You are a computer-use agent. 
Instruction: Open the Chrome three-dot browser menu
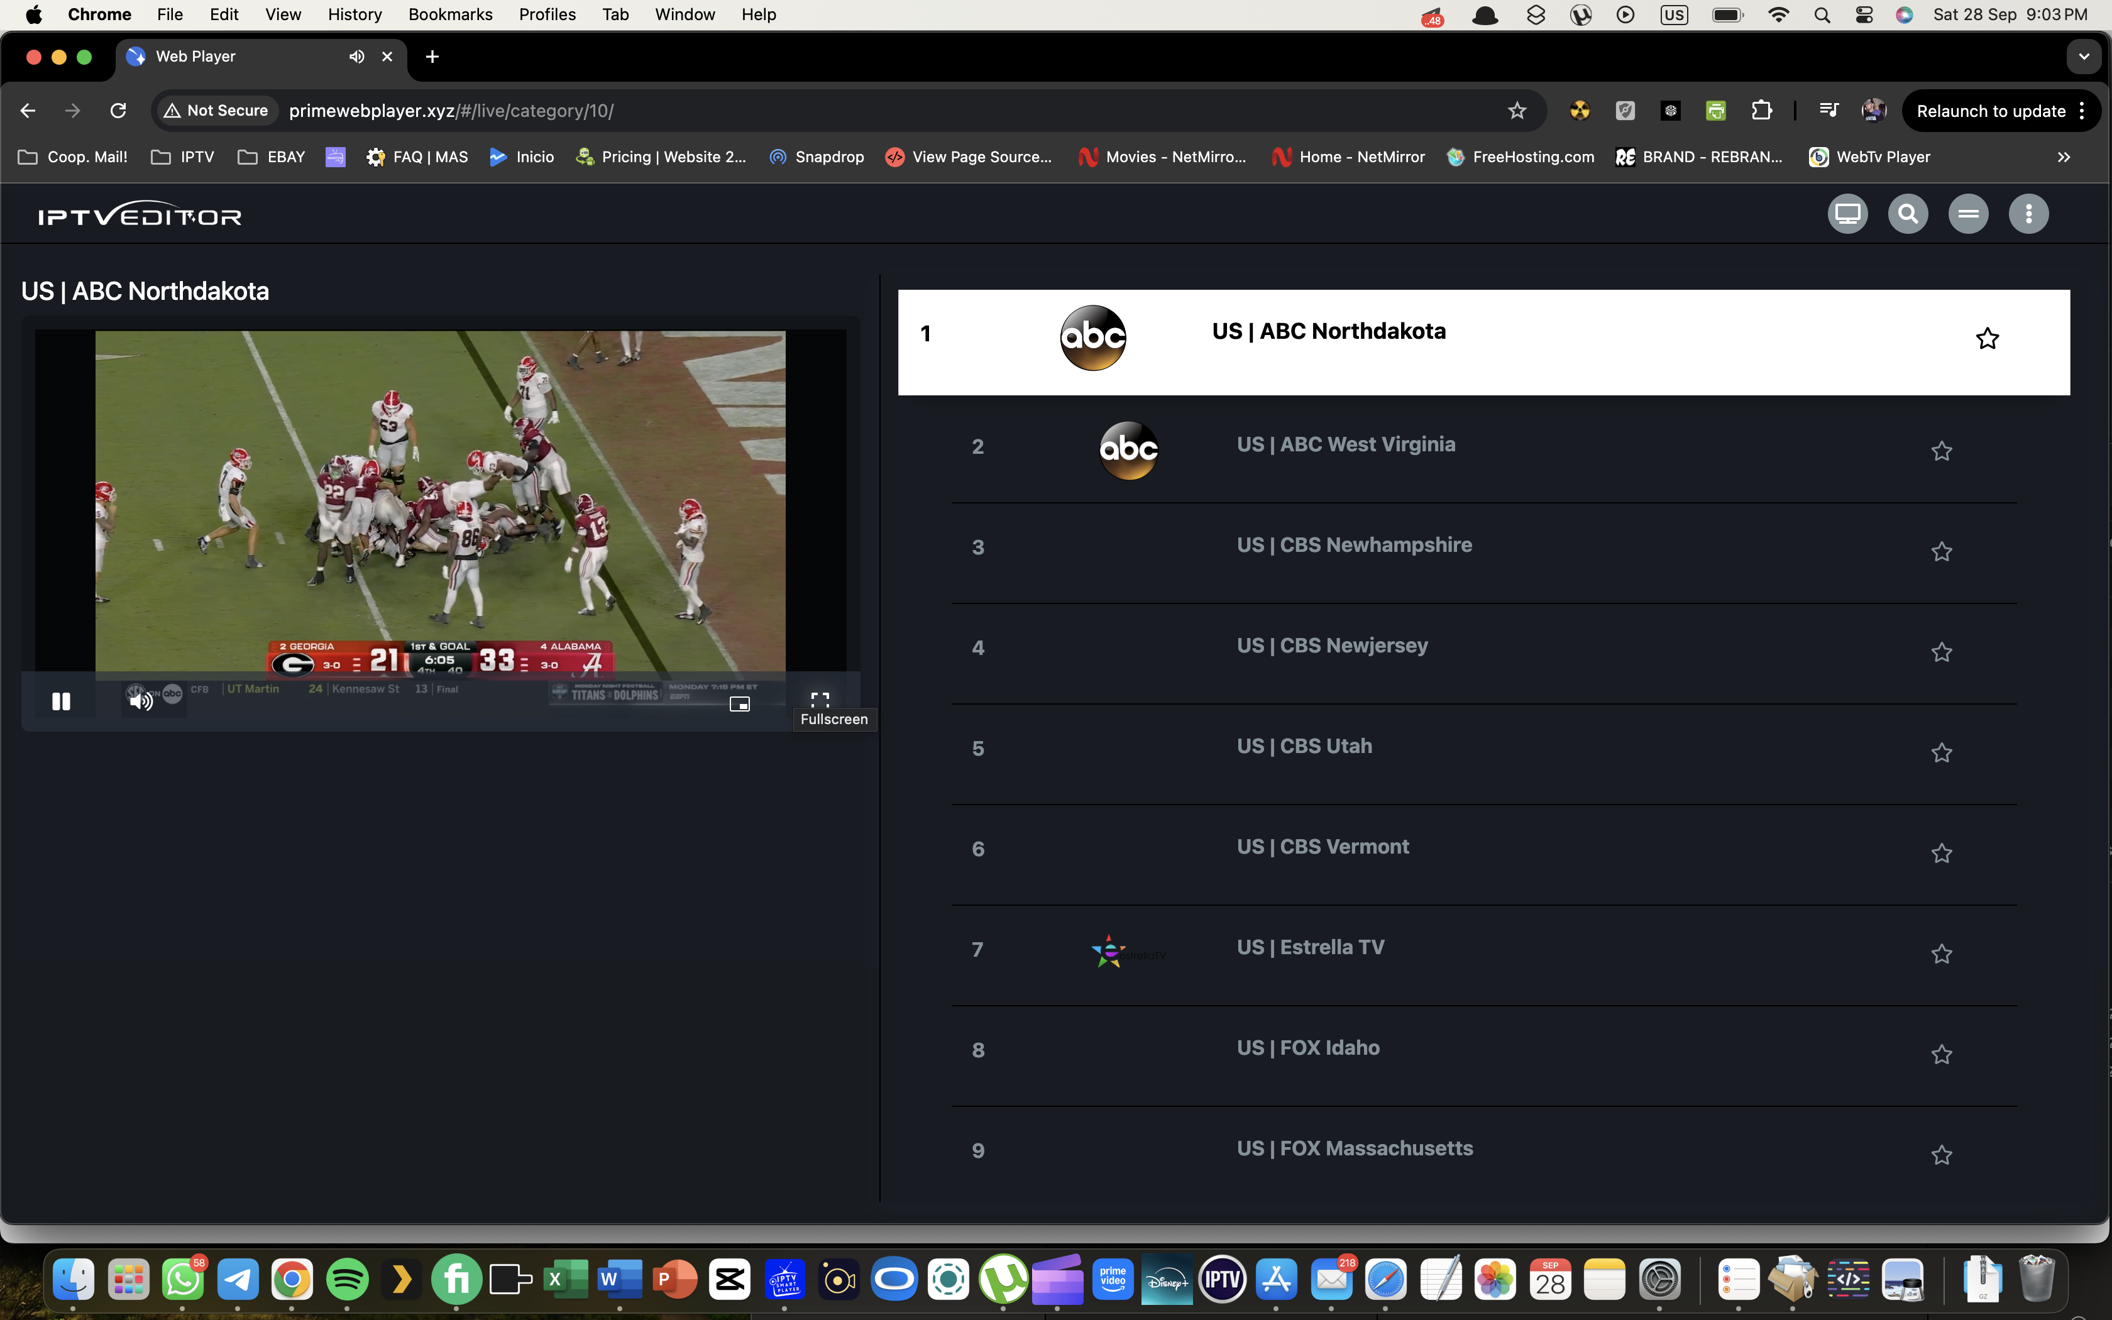2082,110
